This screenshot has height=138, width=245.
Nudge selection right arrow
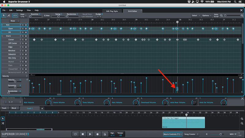[100, 17]
